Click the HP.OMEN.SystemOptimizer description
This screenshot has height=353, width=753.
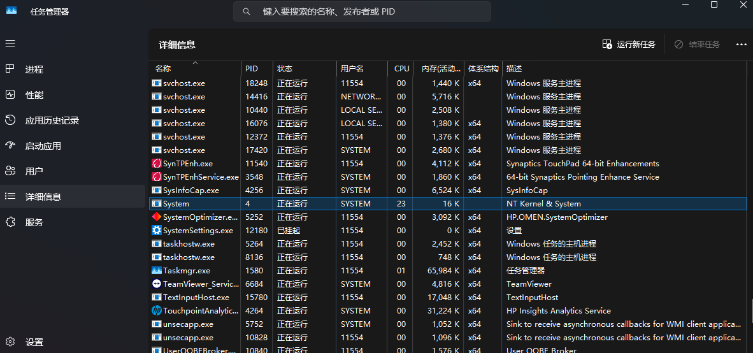(x=557, y=217)
